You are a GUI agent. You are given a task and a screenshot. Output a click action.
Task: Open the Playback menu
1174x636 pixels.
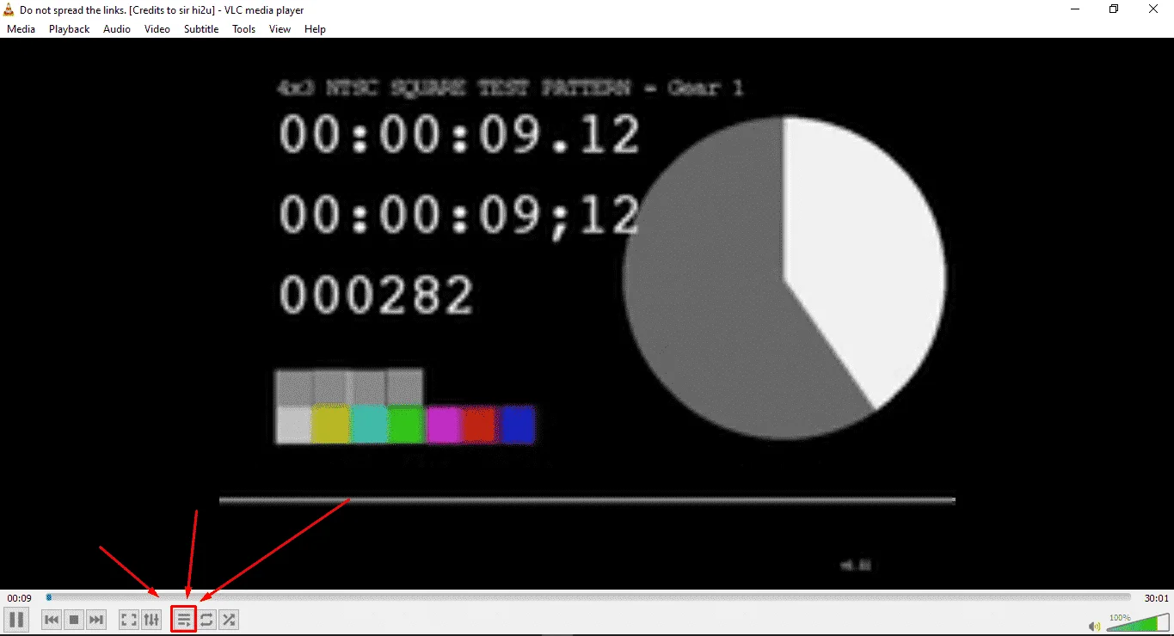coord(69,29)
